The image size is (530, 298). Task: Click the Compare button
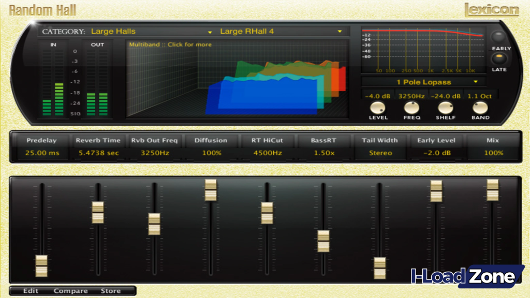pyautogui.click(x=70, y=291)
